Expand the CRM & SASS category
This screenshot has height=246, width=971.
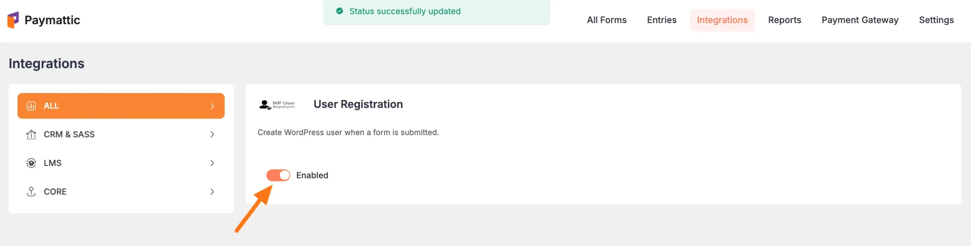tap(212, 134)
